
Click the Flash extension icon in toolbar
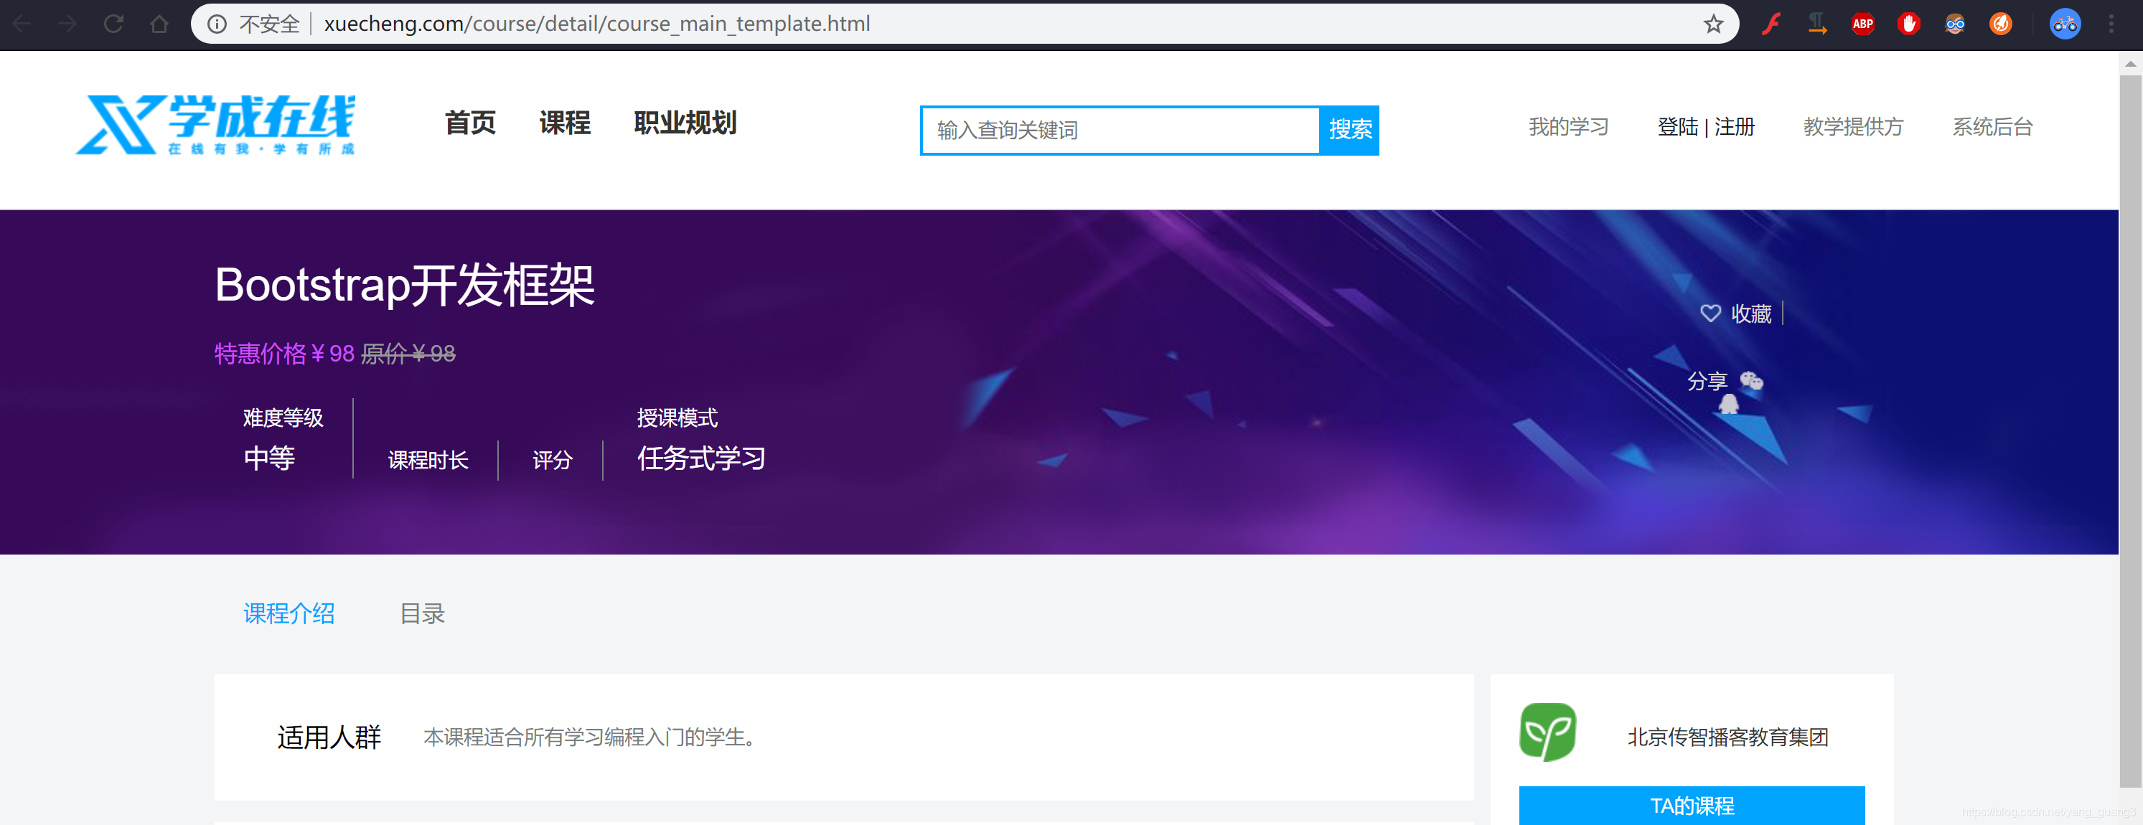1771,24
